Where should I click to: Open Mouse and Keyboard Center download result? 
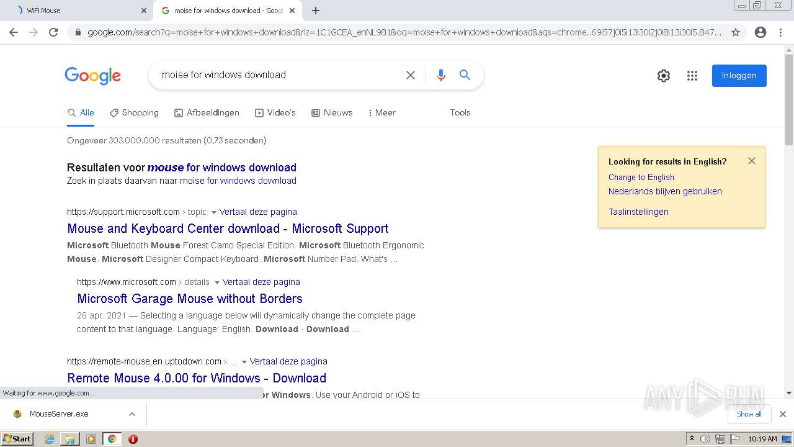(228, 228)
